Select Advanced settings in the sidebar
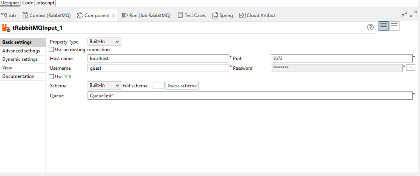Screen dimensions: 420x176 coord(21,50)
